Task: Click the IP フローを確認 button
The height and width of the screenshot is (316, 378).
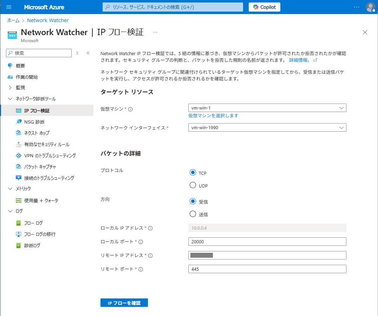Action: click(124, 302)
